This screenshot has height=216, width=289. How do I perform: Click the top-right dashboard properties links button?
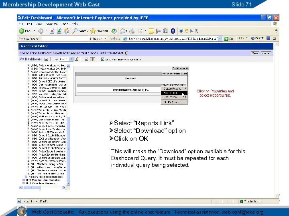181,68
